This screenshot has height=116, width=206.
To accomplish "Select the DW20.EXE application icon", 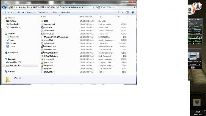I will pos(42,27).
